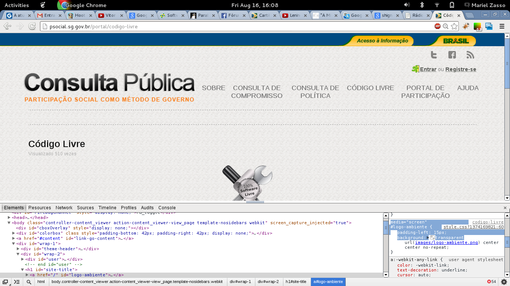Open DevTools settings gear
This screenshot has height=286, width=510.
(x=504, y=282)
